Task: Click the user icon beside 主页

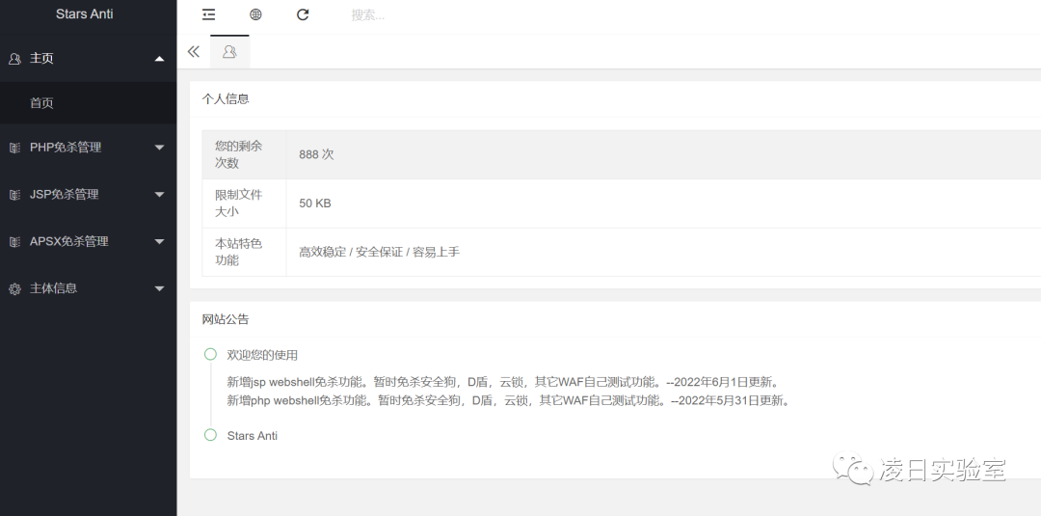Action: (x=14, y=59)
